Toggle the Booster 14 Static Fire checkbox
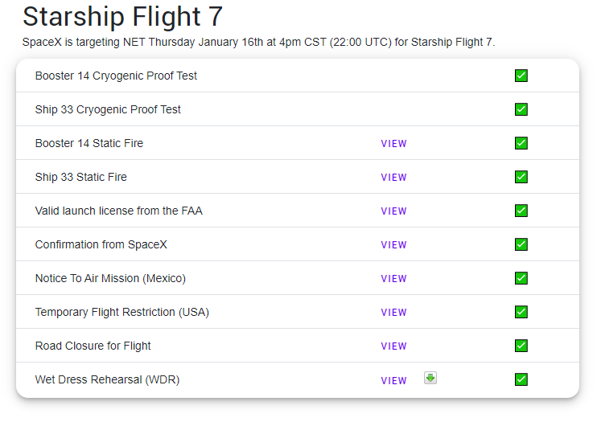The image size is (597, 422). pos(521,143)
